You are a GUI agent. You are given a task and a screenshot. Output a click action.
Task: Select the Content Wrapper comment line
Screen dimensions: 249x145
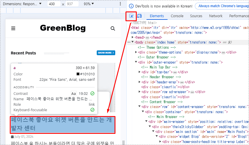click(x=162, y=102)
